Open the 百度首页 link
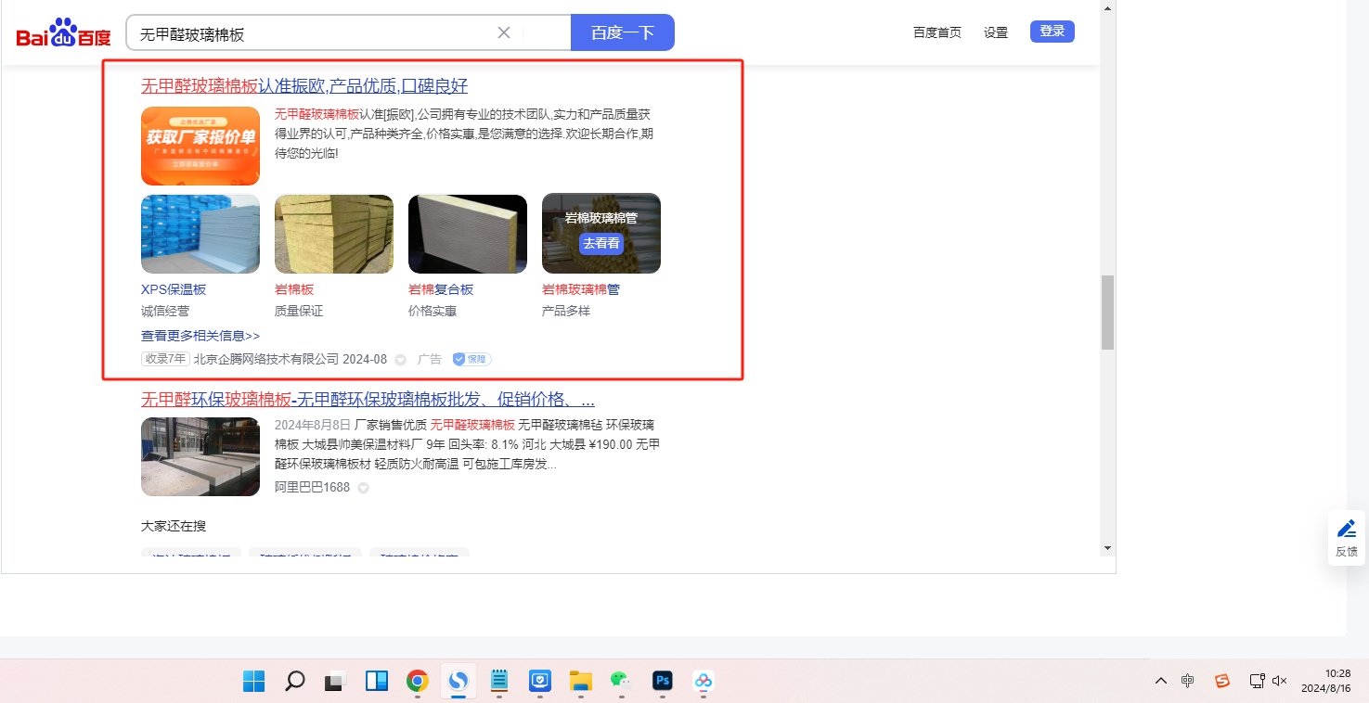This screenshot has width=1369, height=703. (937, 32)
